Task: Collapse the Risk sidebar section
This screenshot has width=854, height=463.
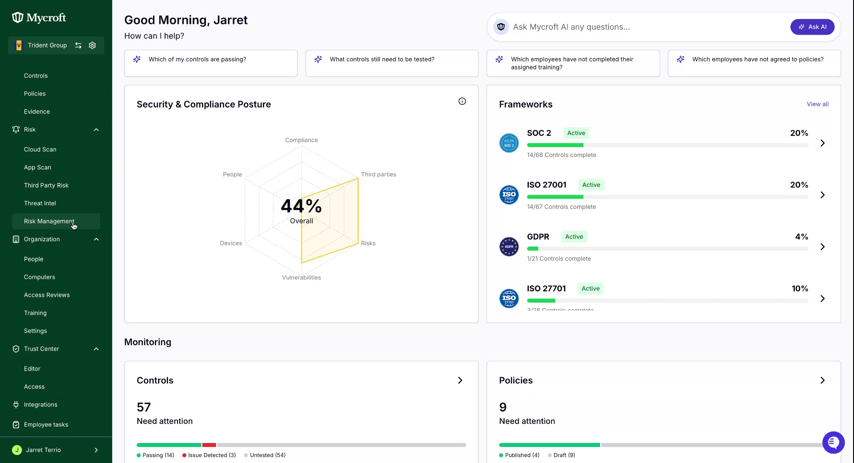Action: (x=96, y=130)
